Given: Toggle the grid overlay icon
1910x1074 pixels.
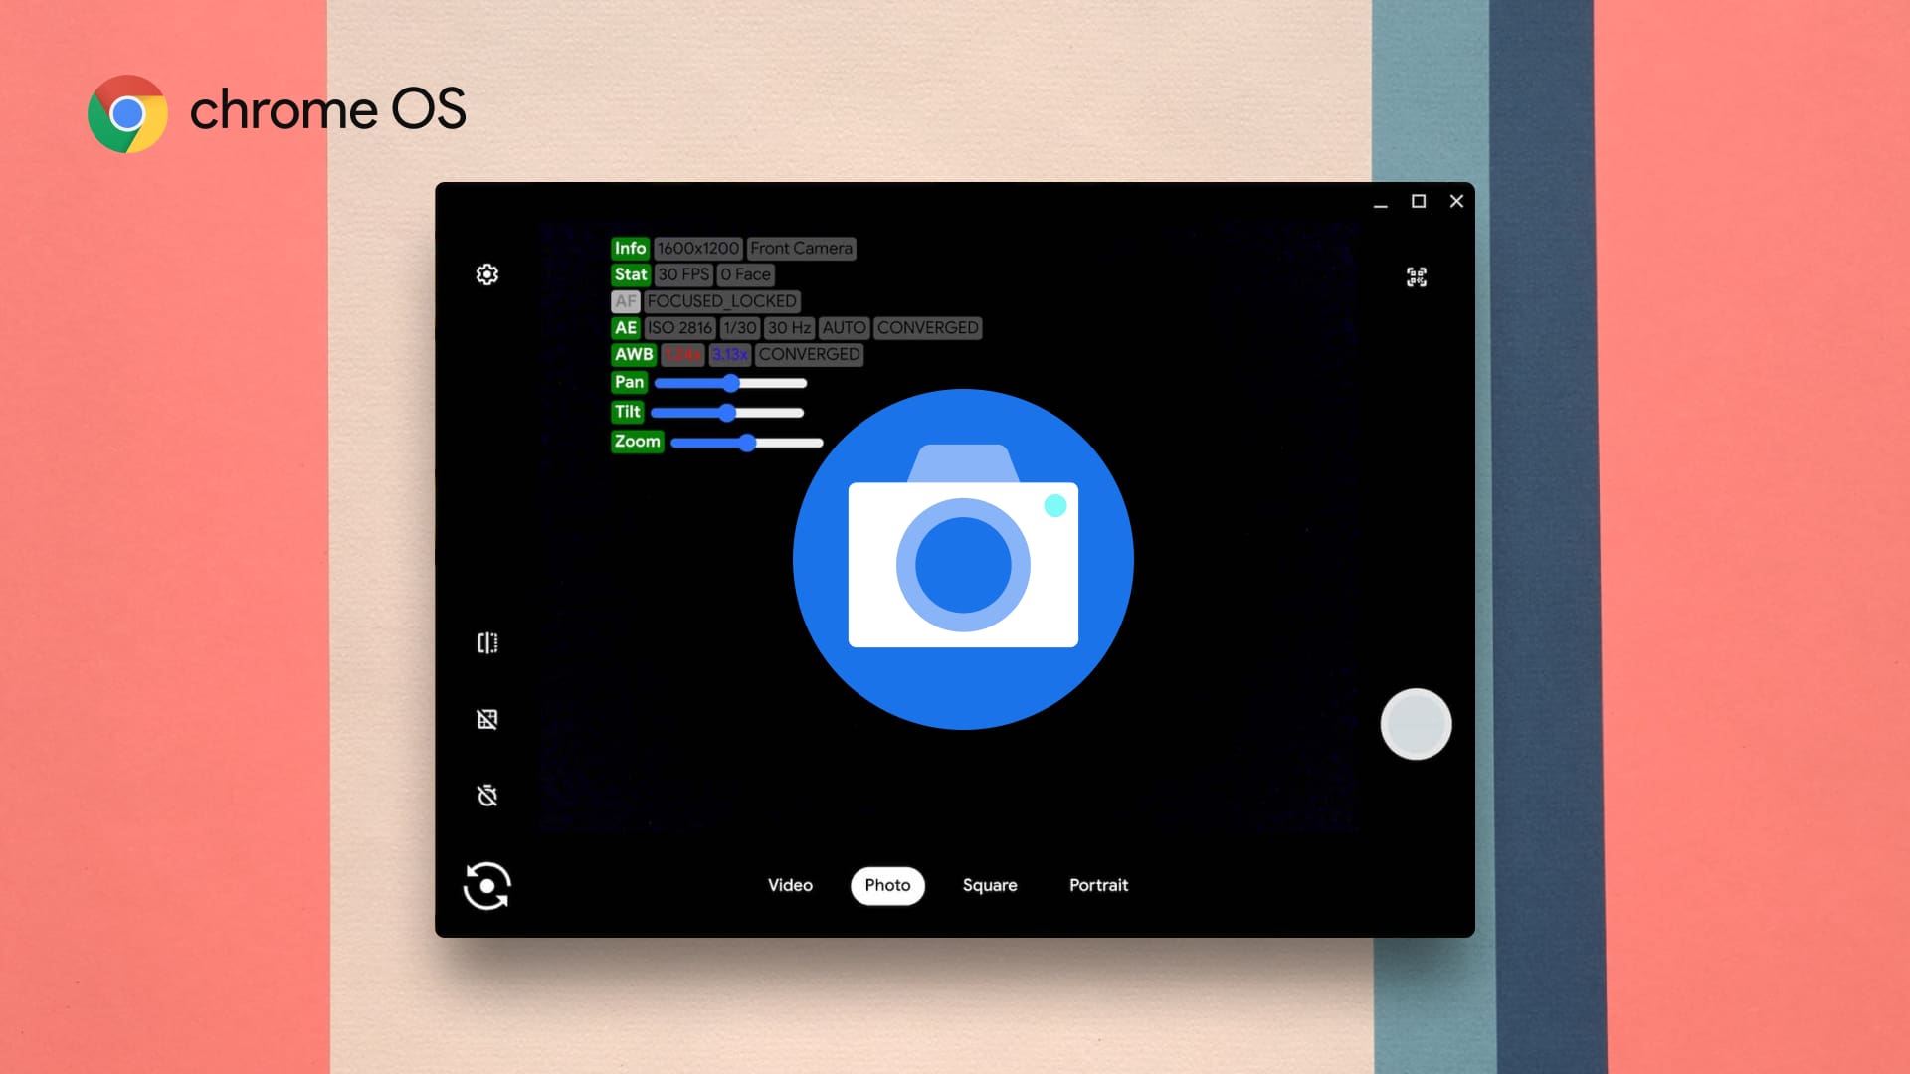Looking at the screenshot, I should tap(485, 719).
